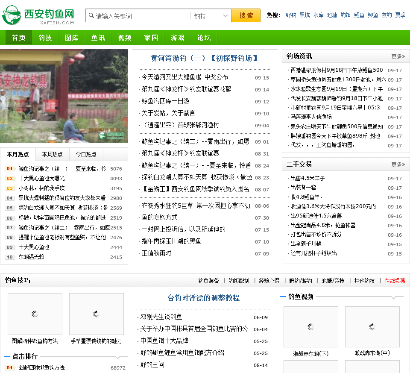This screenshot has width=410, height=373.
Task: Collapse 点击排行 section chevron
Action: (x=118, y=357)
